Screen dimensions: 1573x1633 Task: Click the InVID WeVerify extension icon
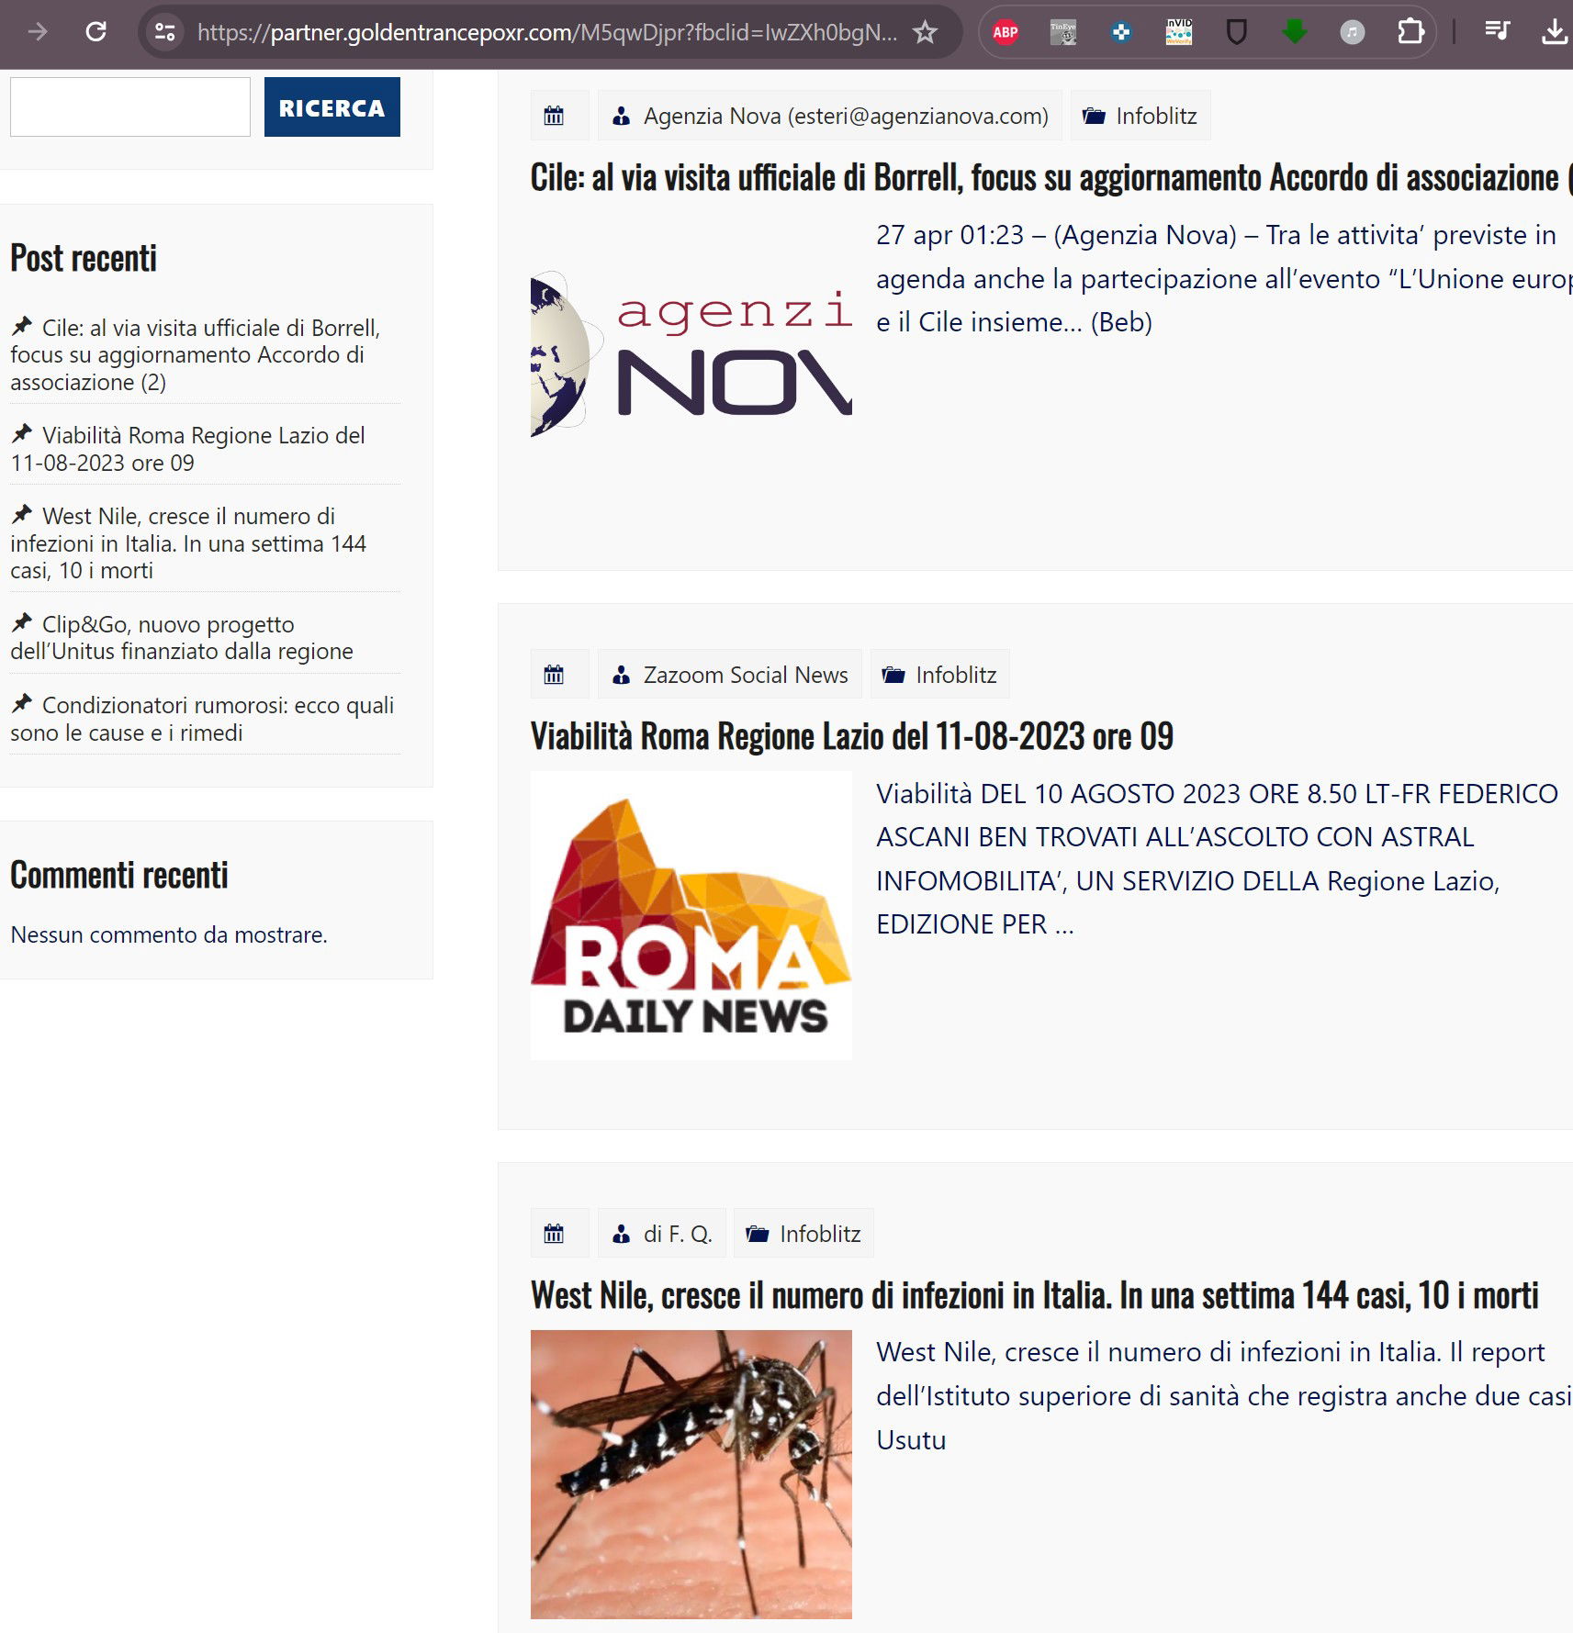pyautogui.click(x=1179, y=33)
